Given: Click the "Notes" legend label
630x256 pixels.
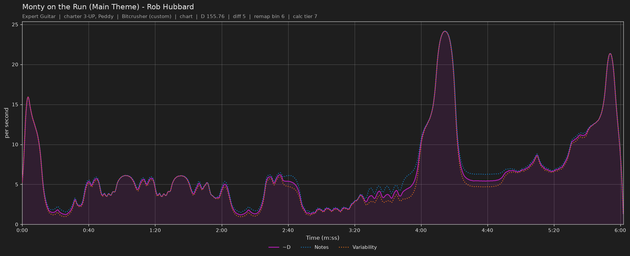Looking at the screenshot, I should coord(322,247).
